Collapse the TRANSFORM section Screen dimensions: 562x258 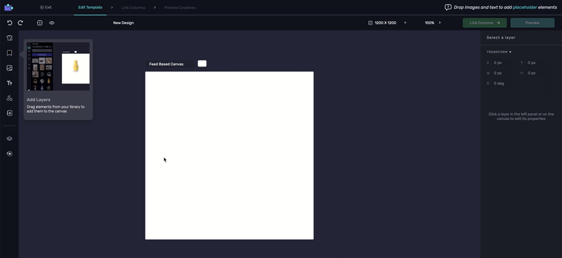(499, 53)
